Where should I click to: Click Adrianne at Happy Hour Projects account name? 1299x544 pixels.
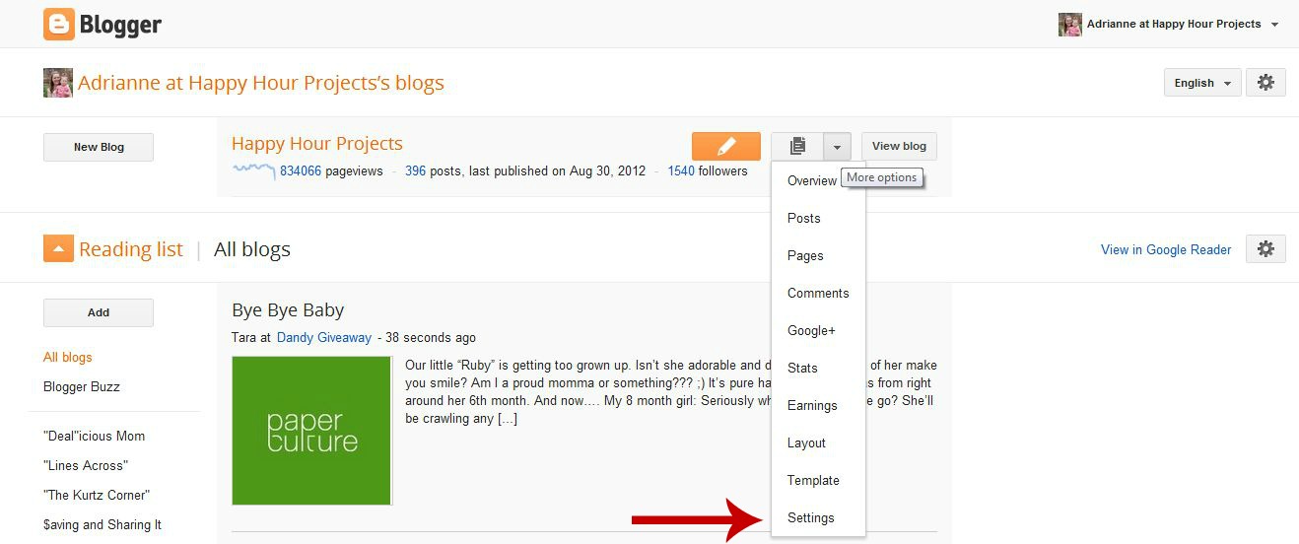tap(1174, 25)
